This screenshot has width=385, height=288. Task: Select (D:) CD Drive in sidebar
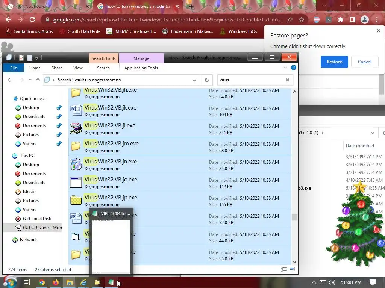[32, 228]
